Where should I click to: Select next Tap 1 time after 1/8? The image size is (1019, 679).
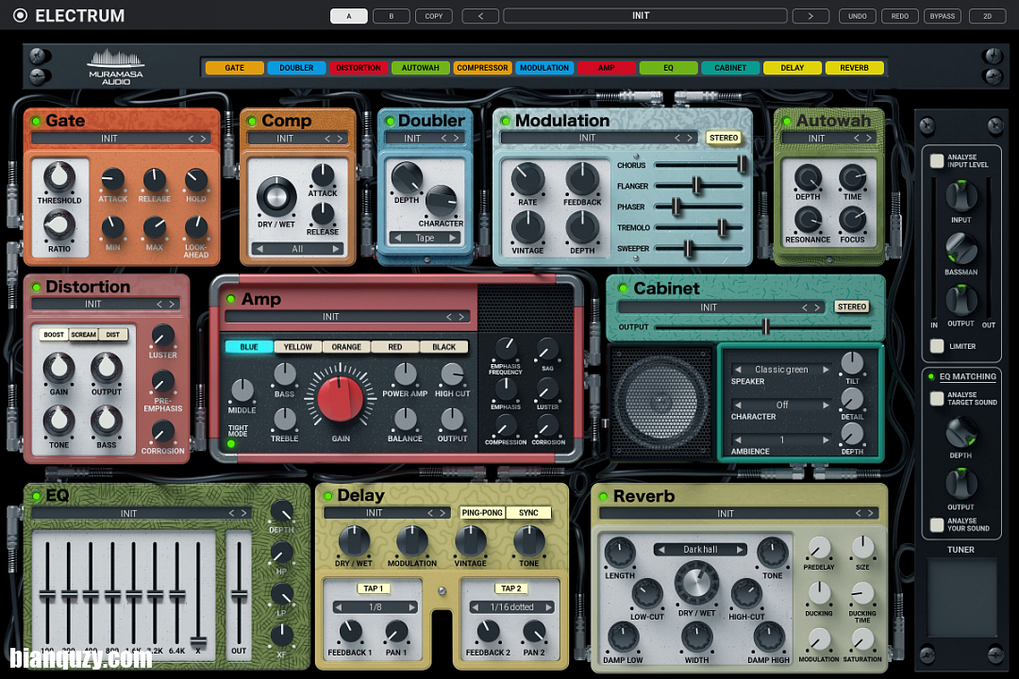pos(412,607)
